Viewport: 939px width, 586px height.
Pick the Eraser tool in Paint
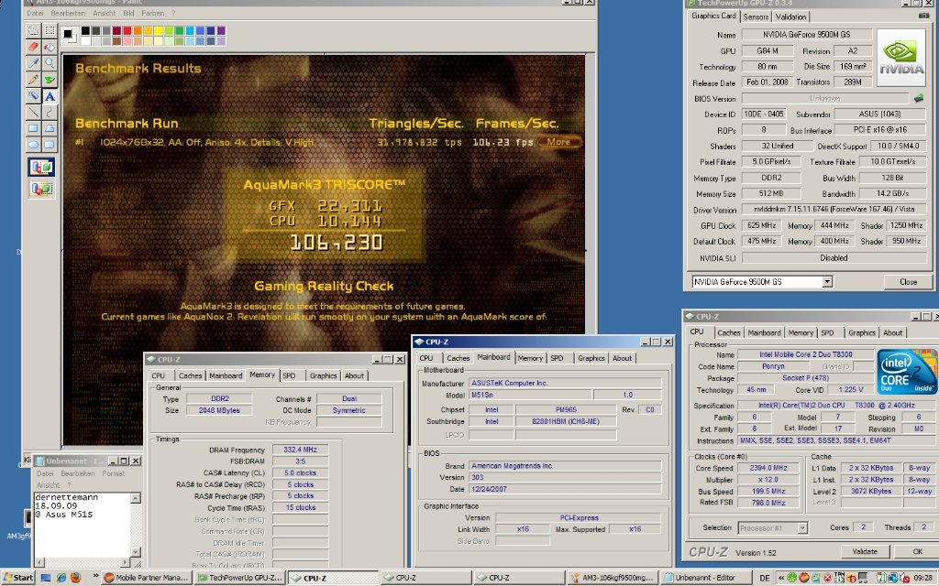pos(33,46)
